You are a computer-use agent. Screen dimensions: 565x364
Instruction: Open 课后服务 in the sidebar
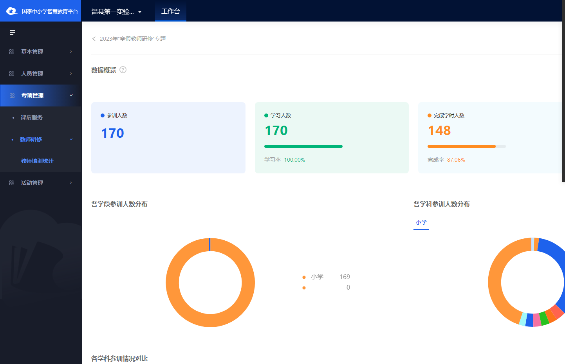click(x=32, y=117)
